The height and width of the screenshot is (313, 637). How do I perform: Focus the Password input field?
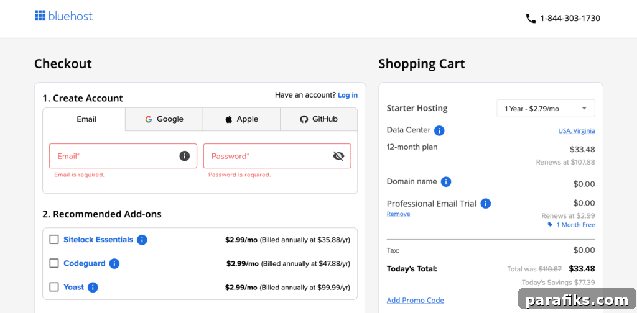click(x=277, y=156)
